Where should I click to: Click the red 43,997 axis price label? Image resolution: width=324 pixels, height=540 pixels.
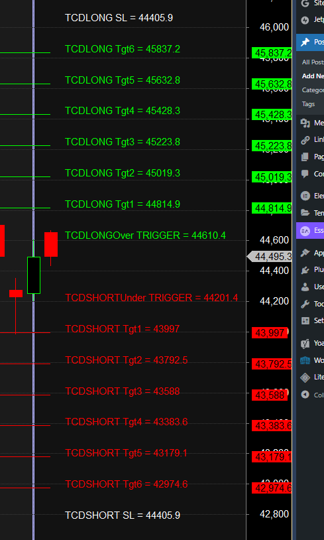click(270, 332)
